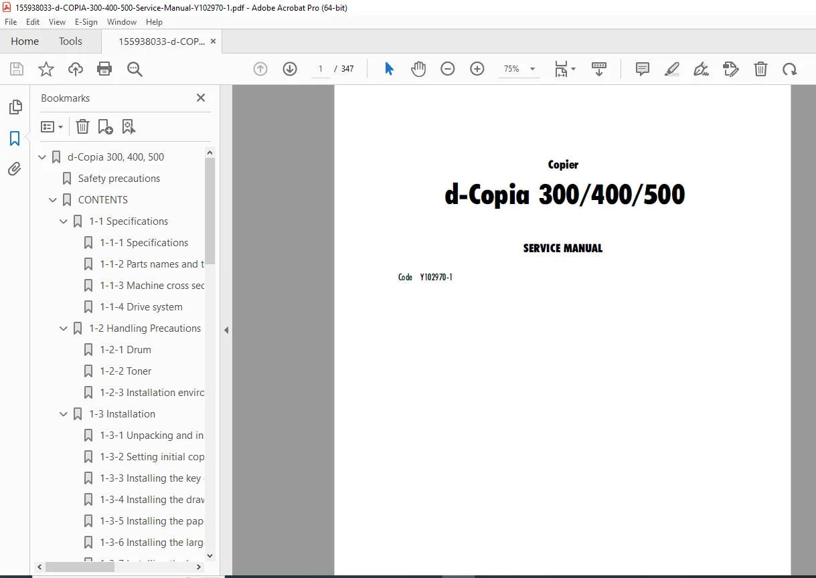
Task: Toggle the Bookmarks sidebar icon
Action: 15,138
